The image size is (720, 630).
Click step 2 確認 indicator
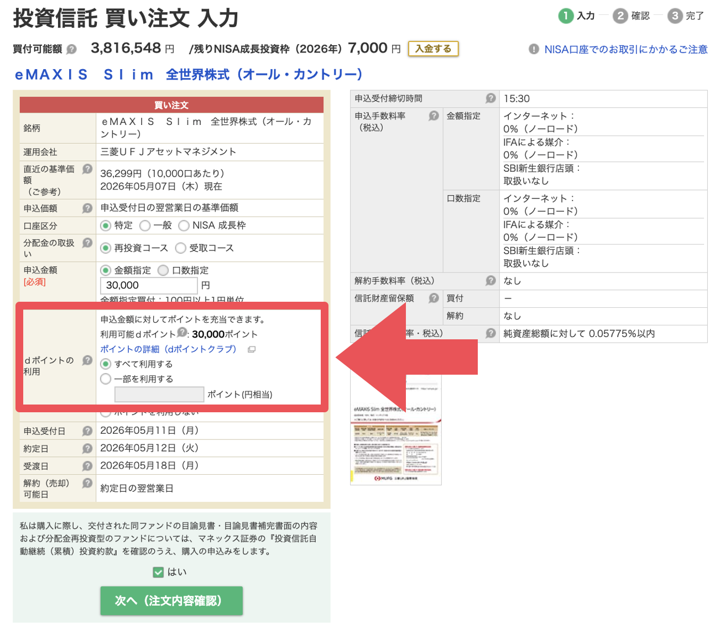(632, 16)
